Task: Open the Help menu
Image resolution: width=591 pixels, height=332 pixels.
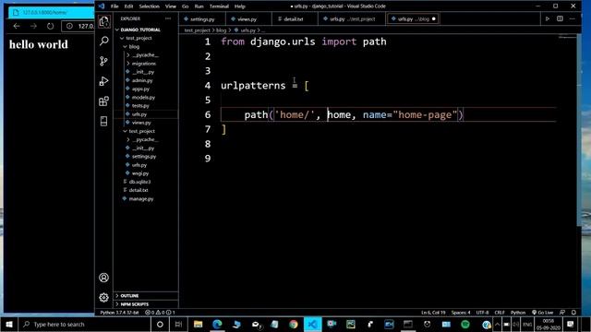Action: 240,6
